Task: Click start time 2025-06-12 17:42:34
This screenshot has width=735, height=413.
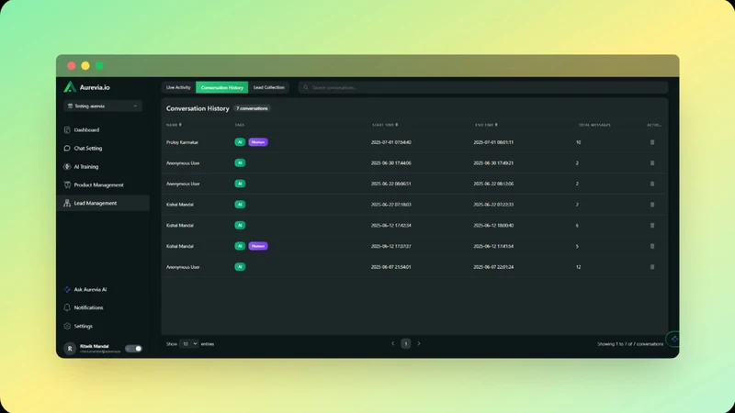Action: [391, 225]
